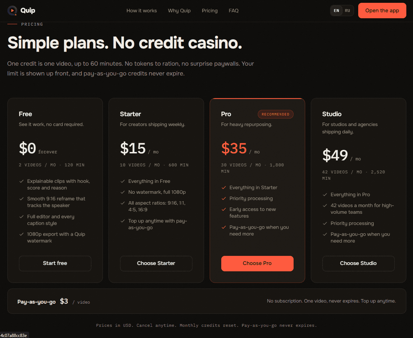Image resolution: width=413 pixels, height=338 pixels.
Task: Click the checkmark beside Everything in Starter
Action: click(224, 188)
